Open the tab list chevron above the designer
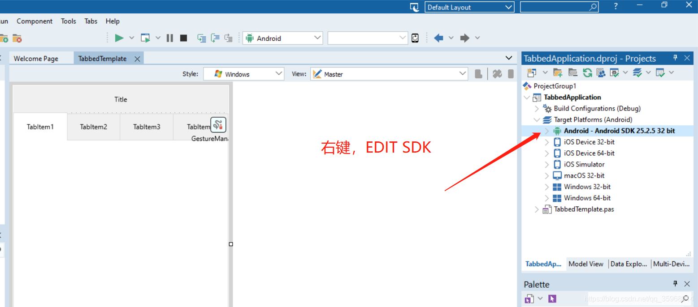Viewport: 698px width, 307px height. point(509,58)
